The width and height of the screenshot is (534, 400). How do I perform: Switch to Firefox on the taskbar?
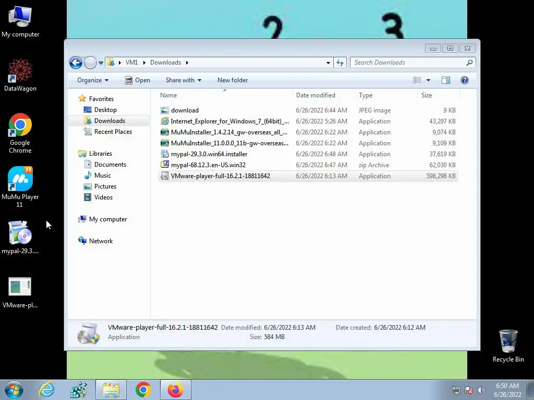click(175, 390)
